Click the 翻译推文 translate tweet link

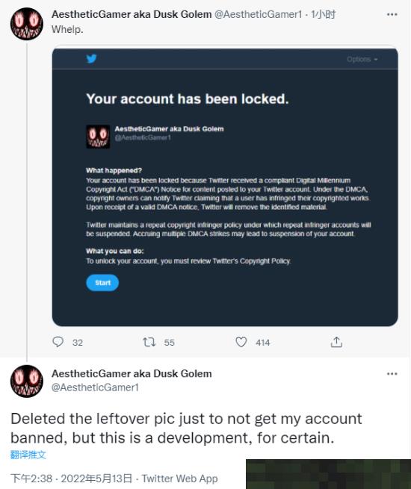(28, 455)
